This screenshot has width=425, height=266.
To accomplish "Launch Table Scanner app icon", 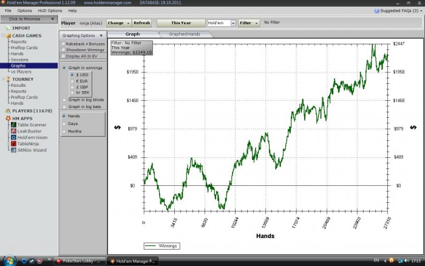I will [x=13, y=124].
